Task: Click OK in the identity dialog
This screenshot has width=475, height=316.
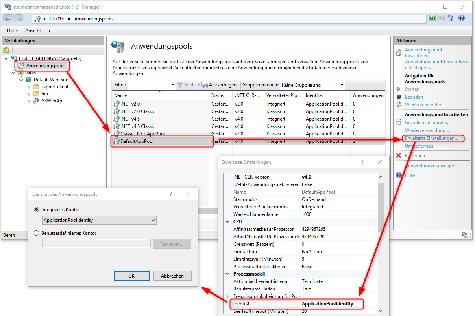Action: (131, 276)
